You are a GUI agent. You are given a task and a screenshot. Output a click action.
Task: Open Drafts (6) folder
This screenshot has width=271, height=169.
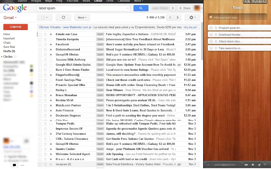point(9,51)
